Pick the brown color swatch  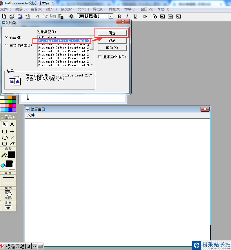[14, 98]
